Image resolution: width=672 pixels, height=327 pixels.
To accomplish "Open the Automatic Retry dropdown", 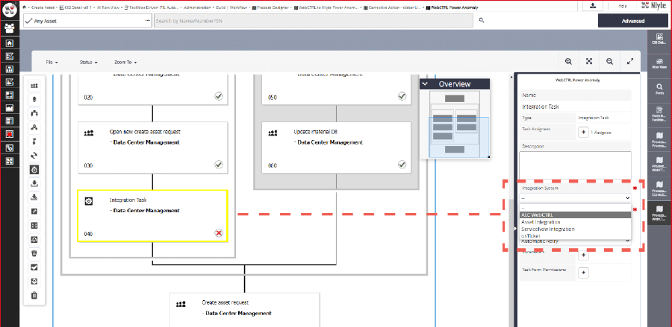I will coord(575,241).
